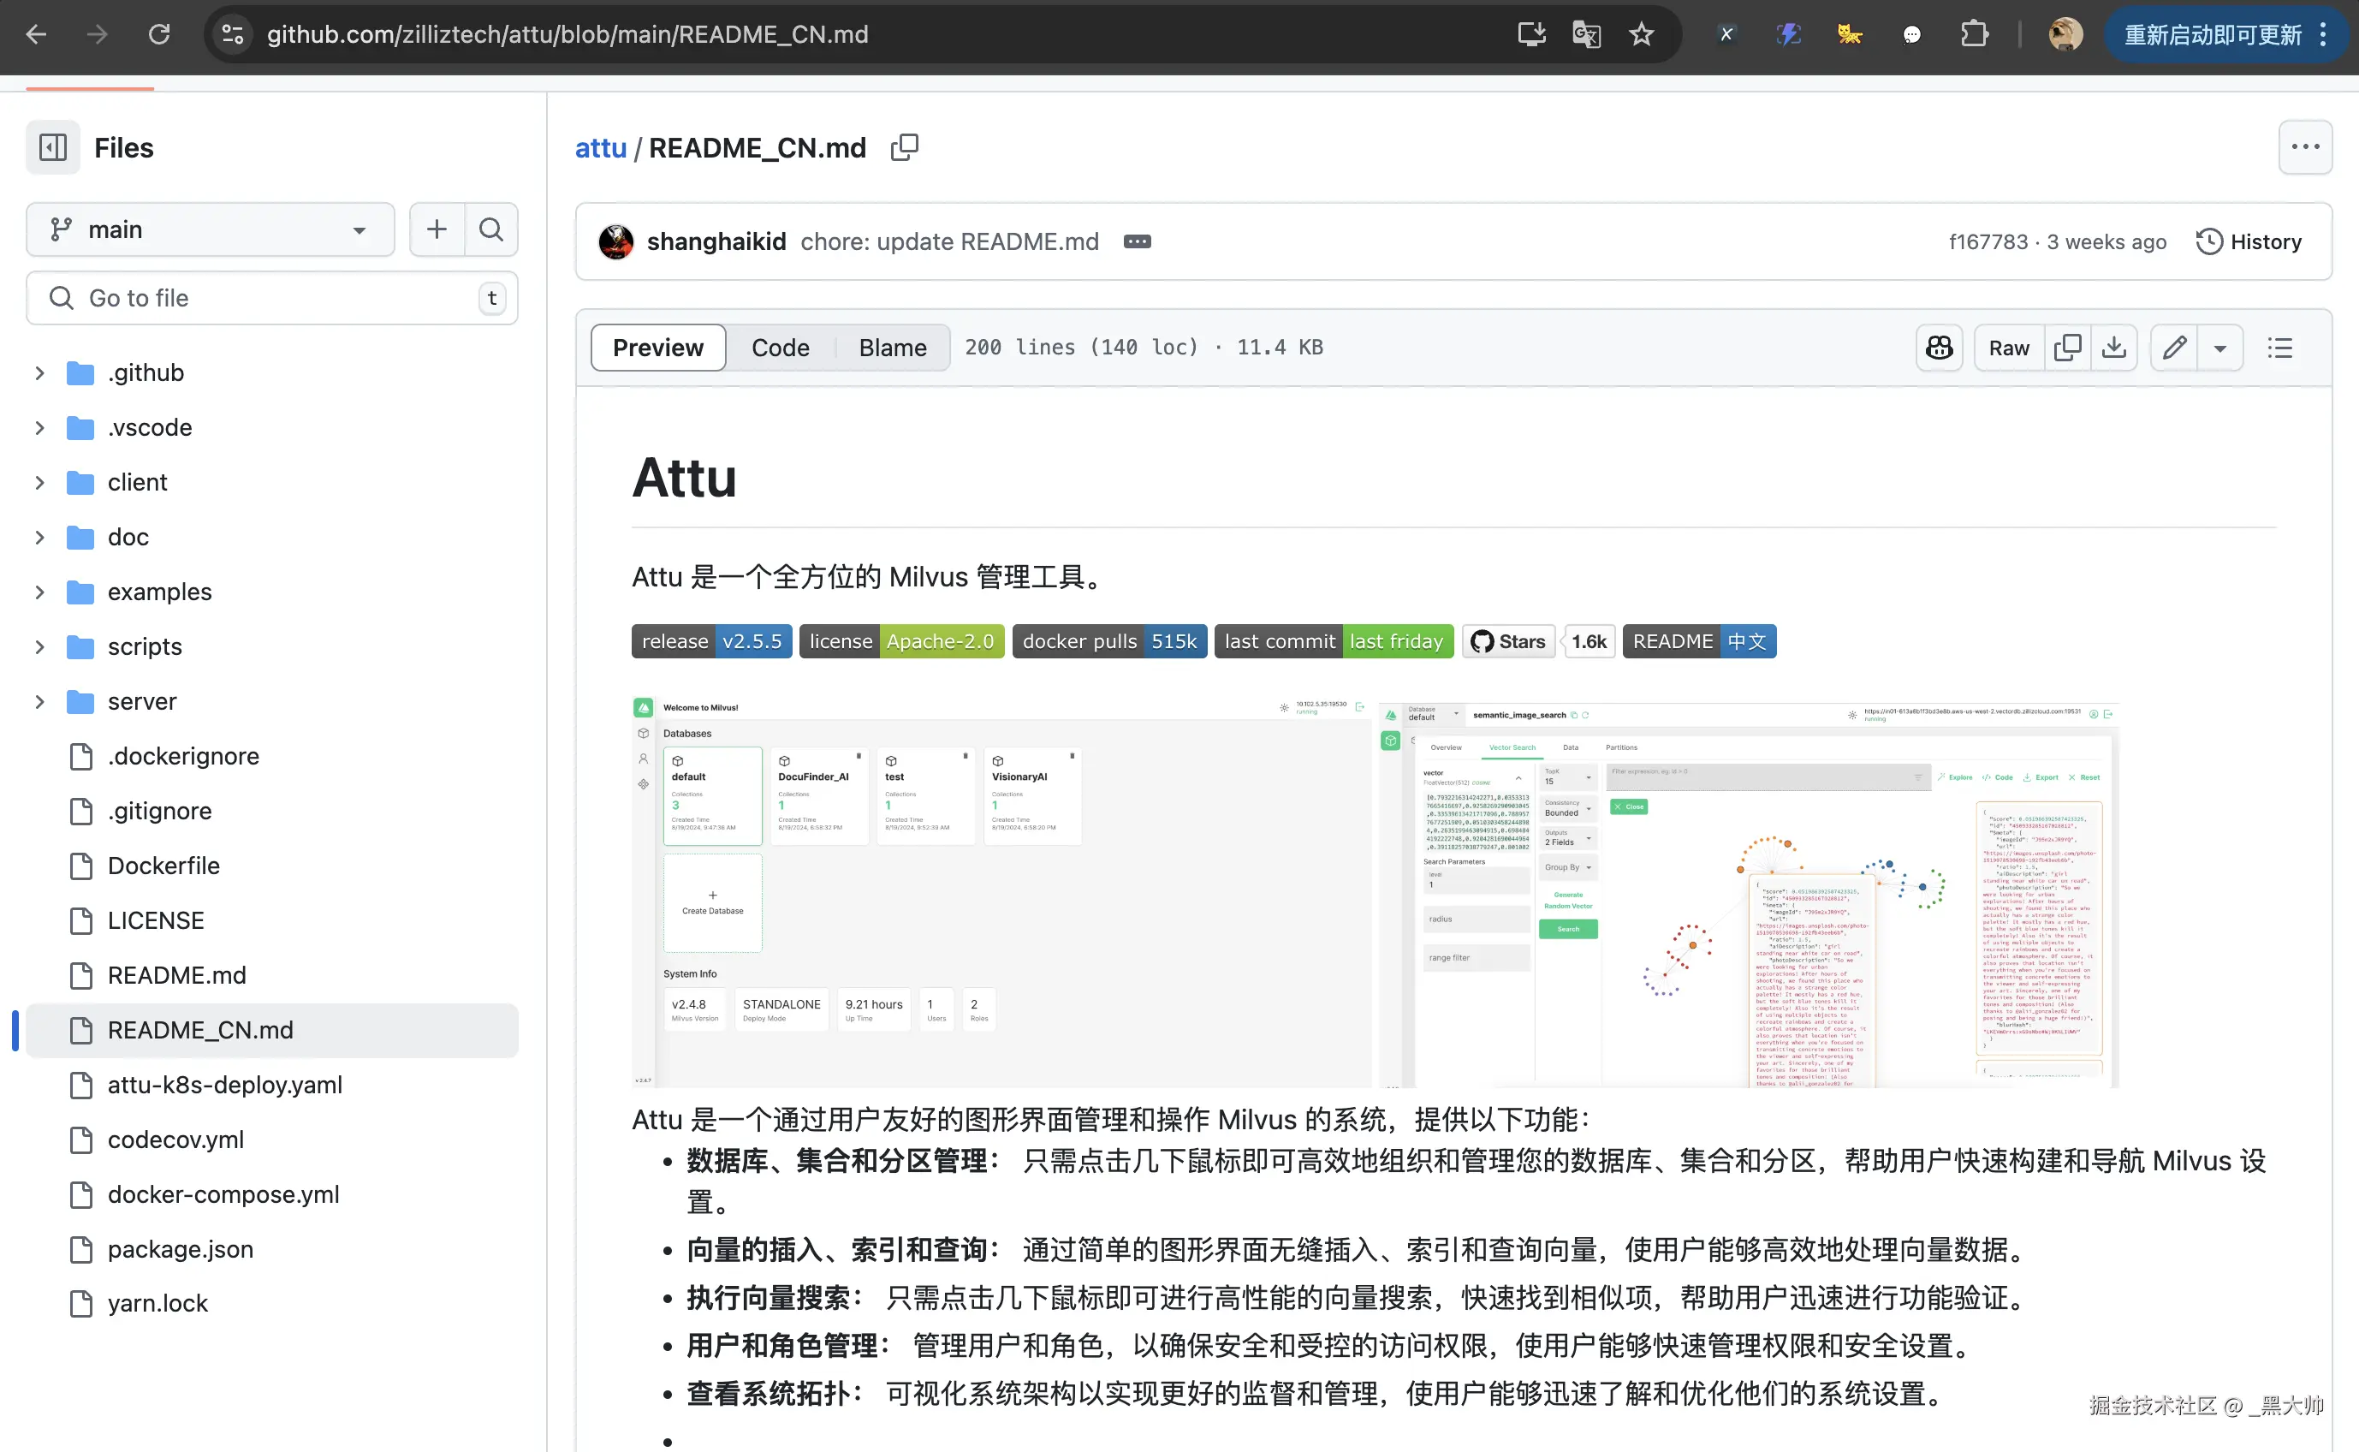
Task: Click the search files magnifier button
Action: click(490, 229)
